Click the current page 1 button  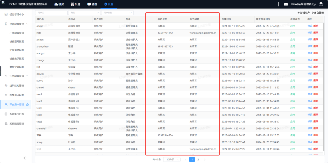click(192, 159)
